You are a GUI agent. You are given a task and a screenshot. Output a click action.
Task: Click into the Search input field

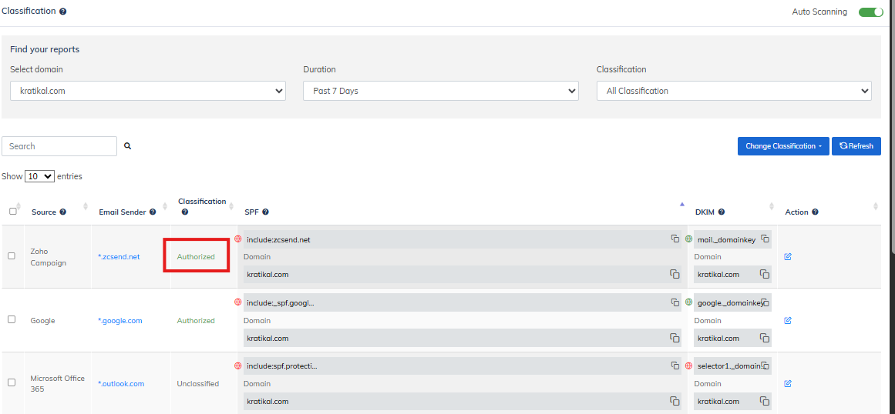point(59,146)
